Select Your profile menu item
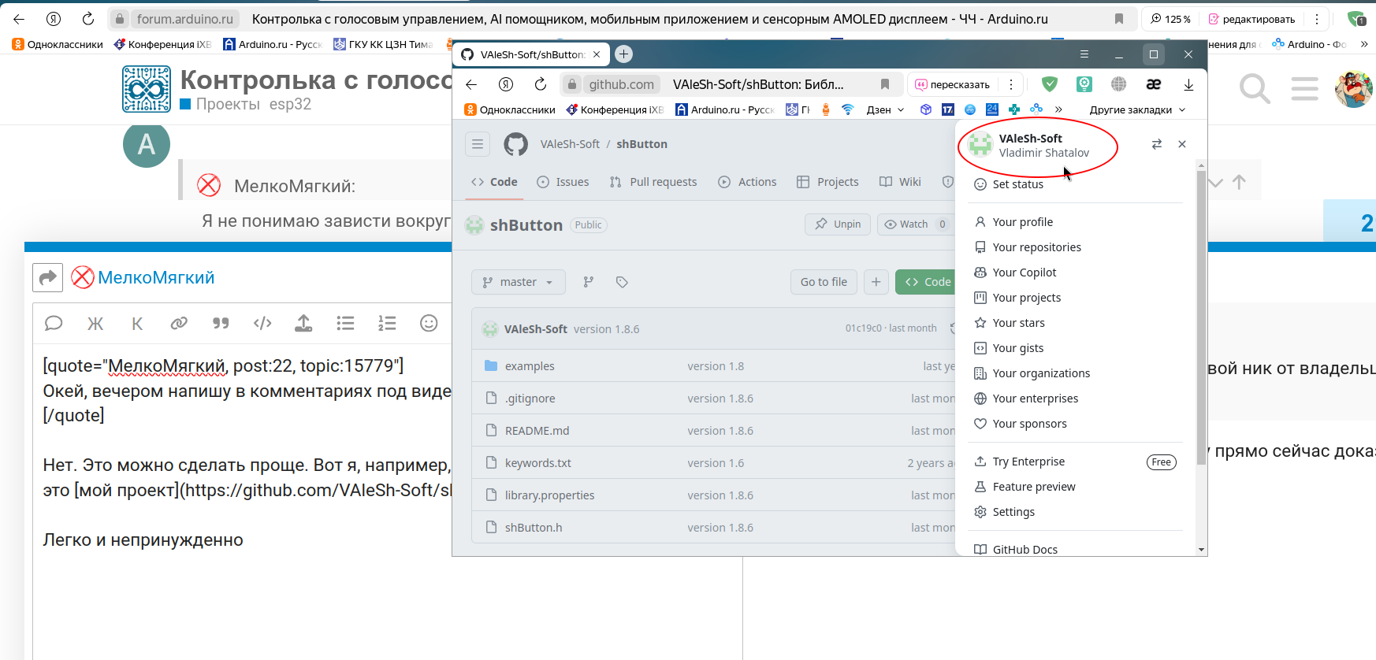This screenshot has width=1376, height=660. pyautogui.click(x=1075, y=222)
